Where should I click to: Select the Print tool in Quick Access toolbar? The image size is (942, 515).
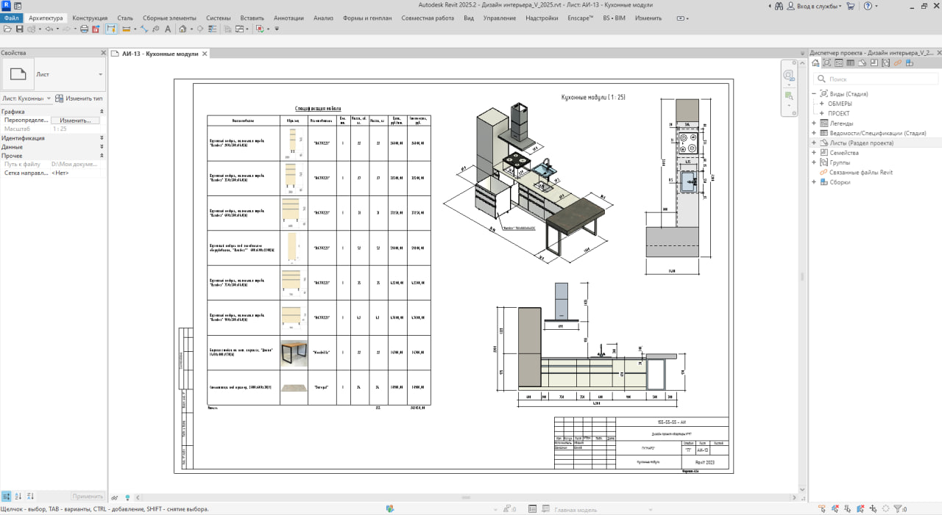click(85, 29)
